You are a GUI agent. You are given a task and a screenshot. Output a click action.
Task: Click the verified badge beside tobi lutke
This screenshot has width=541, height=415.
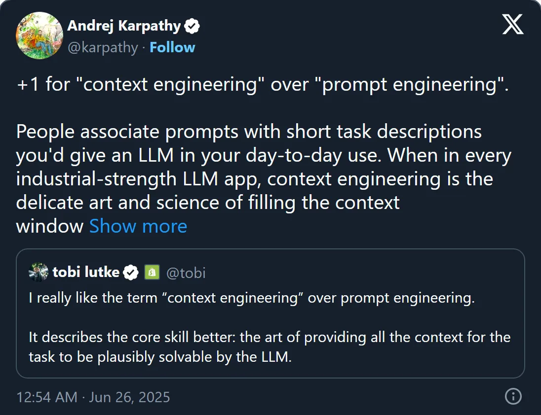[131, 273]
